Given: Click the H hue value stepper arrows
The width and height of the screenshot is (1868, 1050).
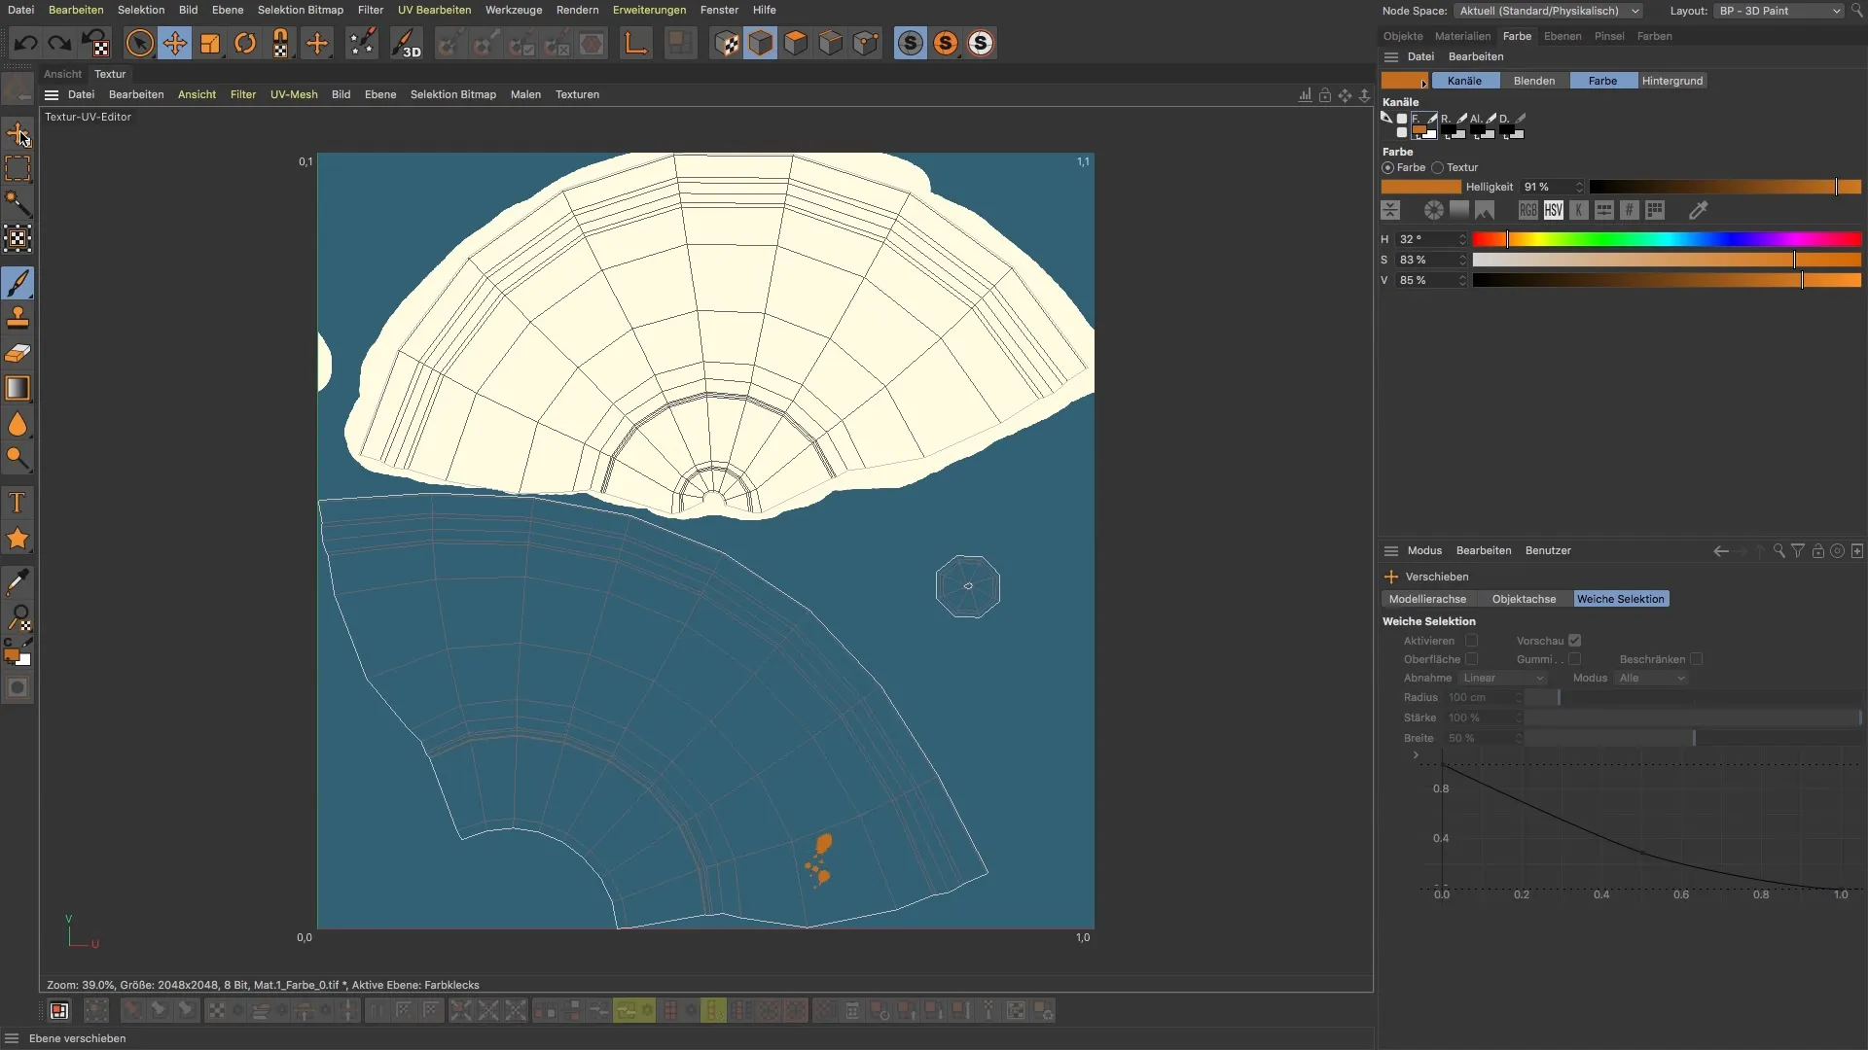Looking at the screenshot, I should pos(1461,239).
